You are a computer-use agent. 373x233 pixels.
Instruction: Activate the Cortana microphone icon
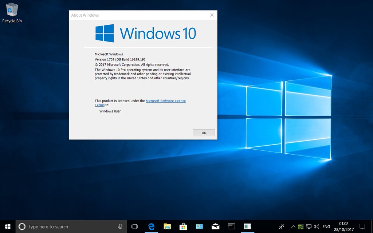[x=120, y=226]
